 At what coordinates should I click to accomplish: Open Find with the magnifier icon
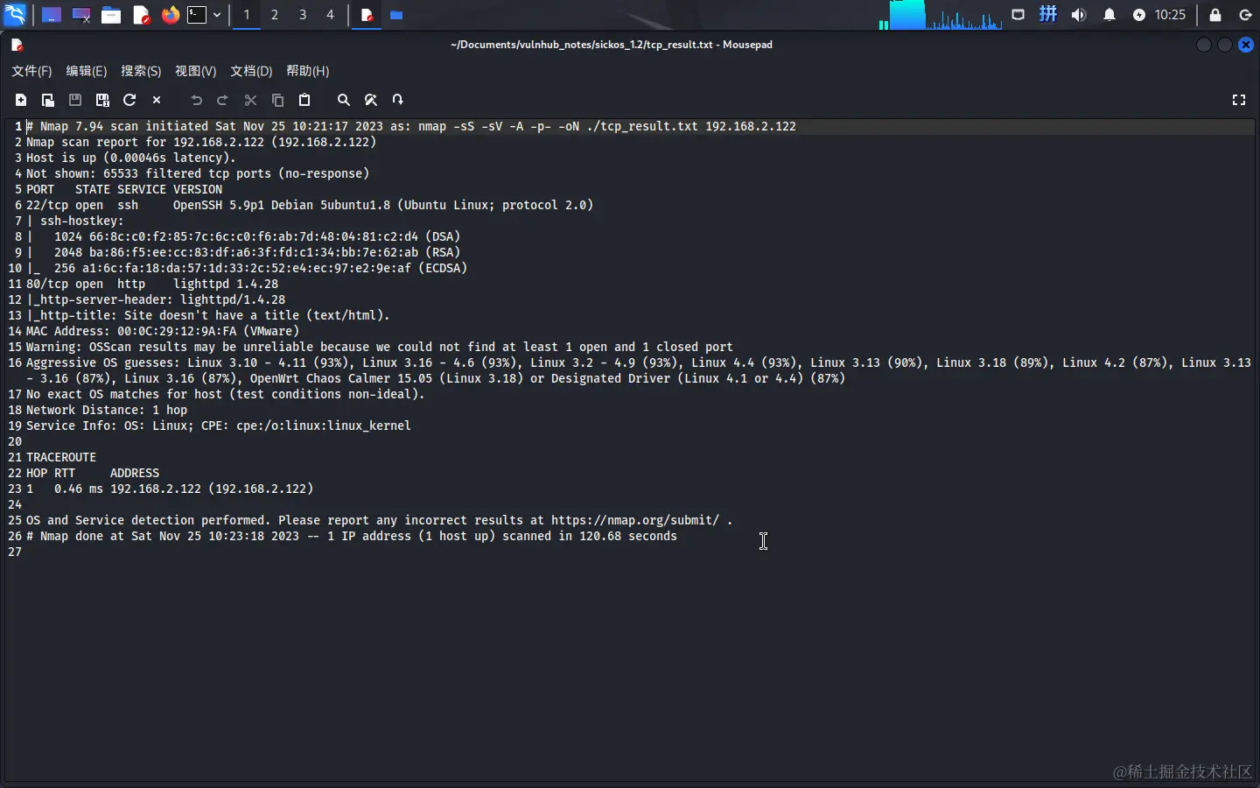[344, 100]
